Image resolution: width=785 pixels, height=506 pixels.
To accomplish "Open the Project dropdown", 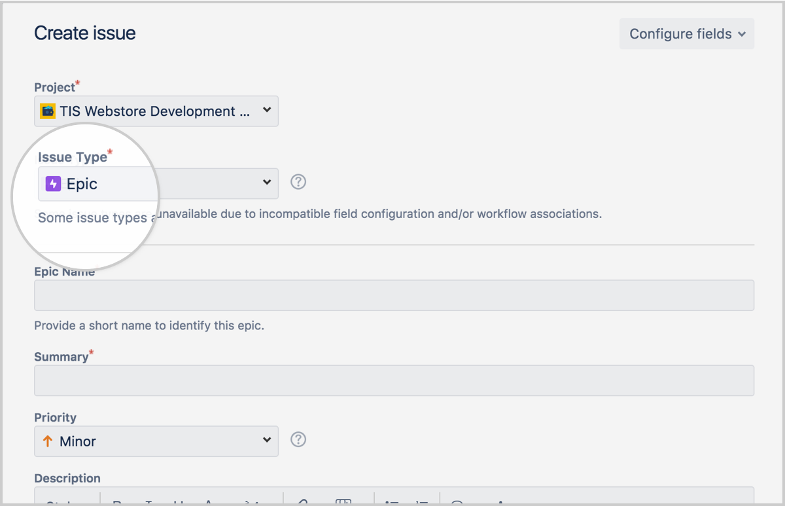I will [x=156, y=111].
